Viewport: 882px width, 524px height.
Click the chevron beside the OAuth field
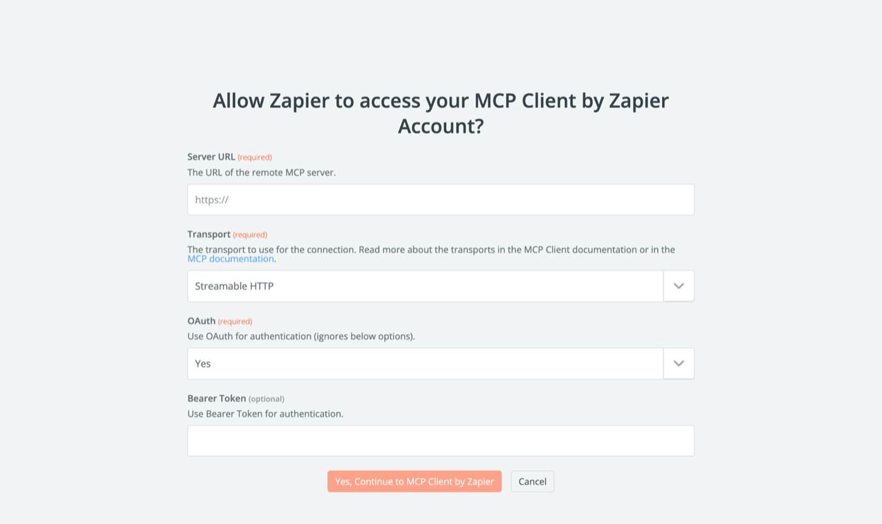click(x=679, y=363)
